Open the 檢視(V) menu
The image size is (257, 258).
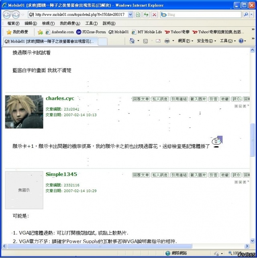pos(48,23)
